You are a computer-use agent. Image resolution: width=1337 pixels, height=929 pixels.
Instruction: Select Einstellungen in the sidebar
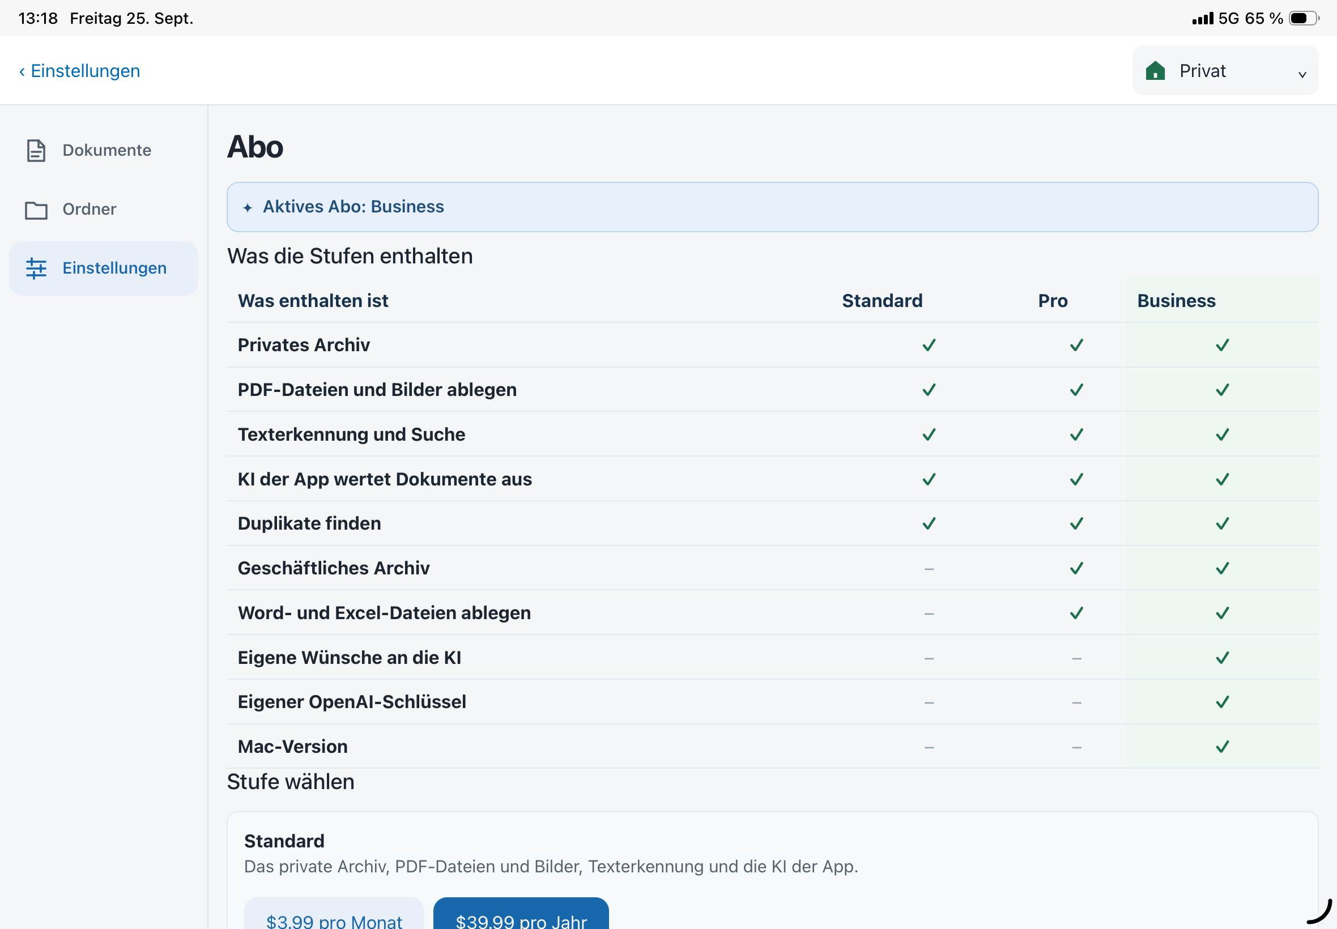(104, 269)
